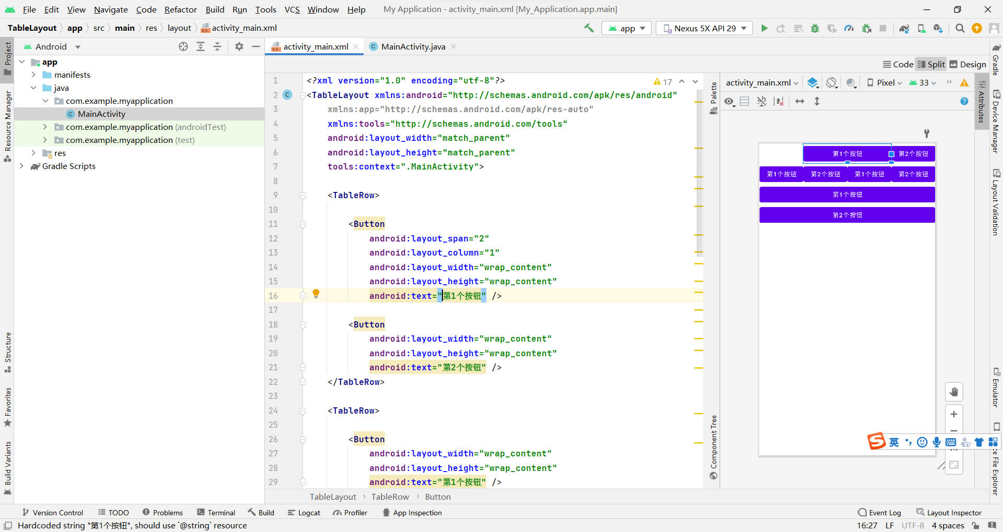This screenshot has width=1003, height=532.
Task: Collapse the com.example.myapplication package
Action: pos(46,101)
